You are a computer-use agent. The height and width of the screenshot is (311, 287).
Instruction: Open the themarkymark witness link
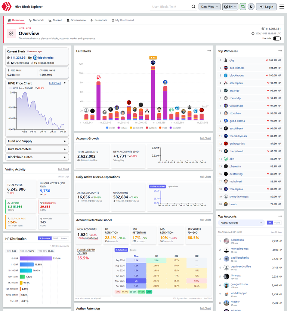238,136
